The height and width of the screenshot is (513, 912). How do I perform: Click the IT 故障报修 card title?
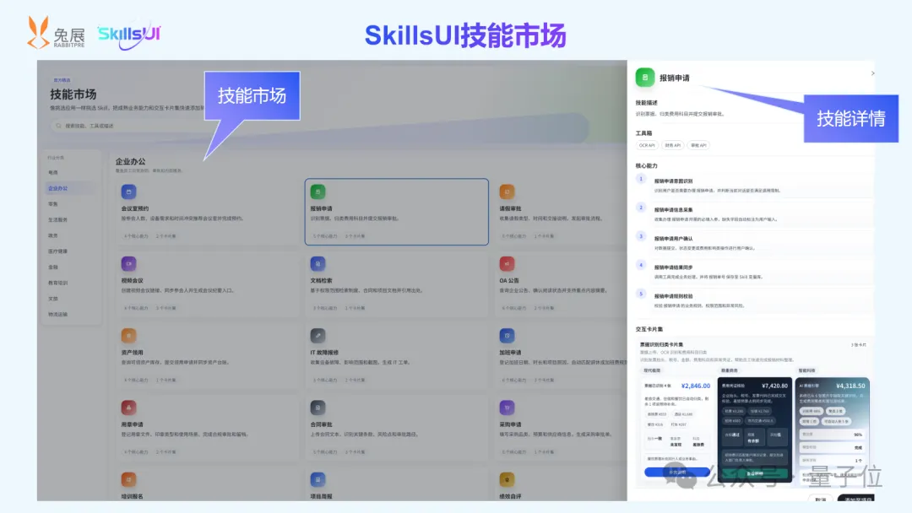(324, 353)
